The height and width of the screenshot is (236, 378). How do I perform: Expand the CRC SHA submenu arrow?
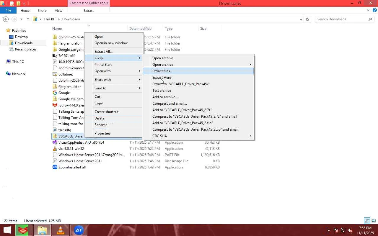tap(250, 136)
